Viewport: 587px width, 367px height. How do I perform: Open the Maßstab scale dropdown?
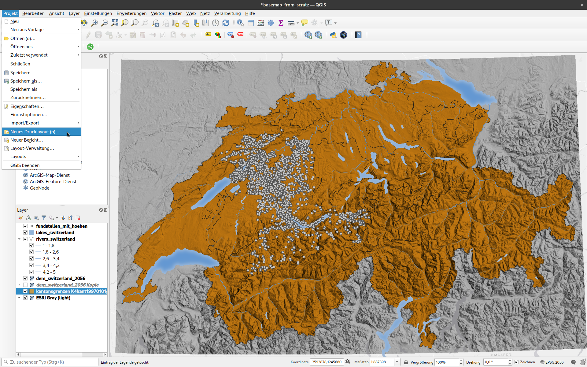[x=397, y=362]
